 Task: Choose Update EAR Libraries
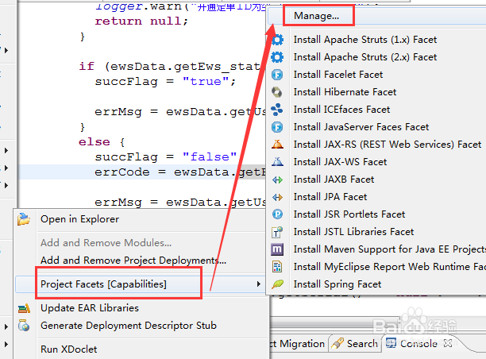coord(90,308)
